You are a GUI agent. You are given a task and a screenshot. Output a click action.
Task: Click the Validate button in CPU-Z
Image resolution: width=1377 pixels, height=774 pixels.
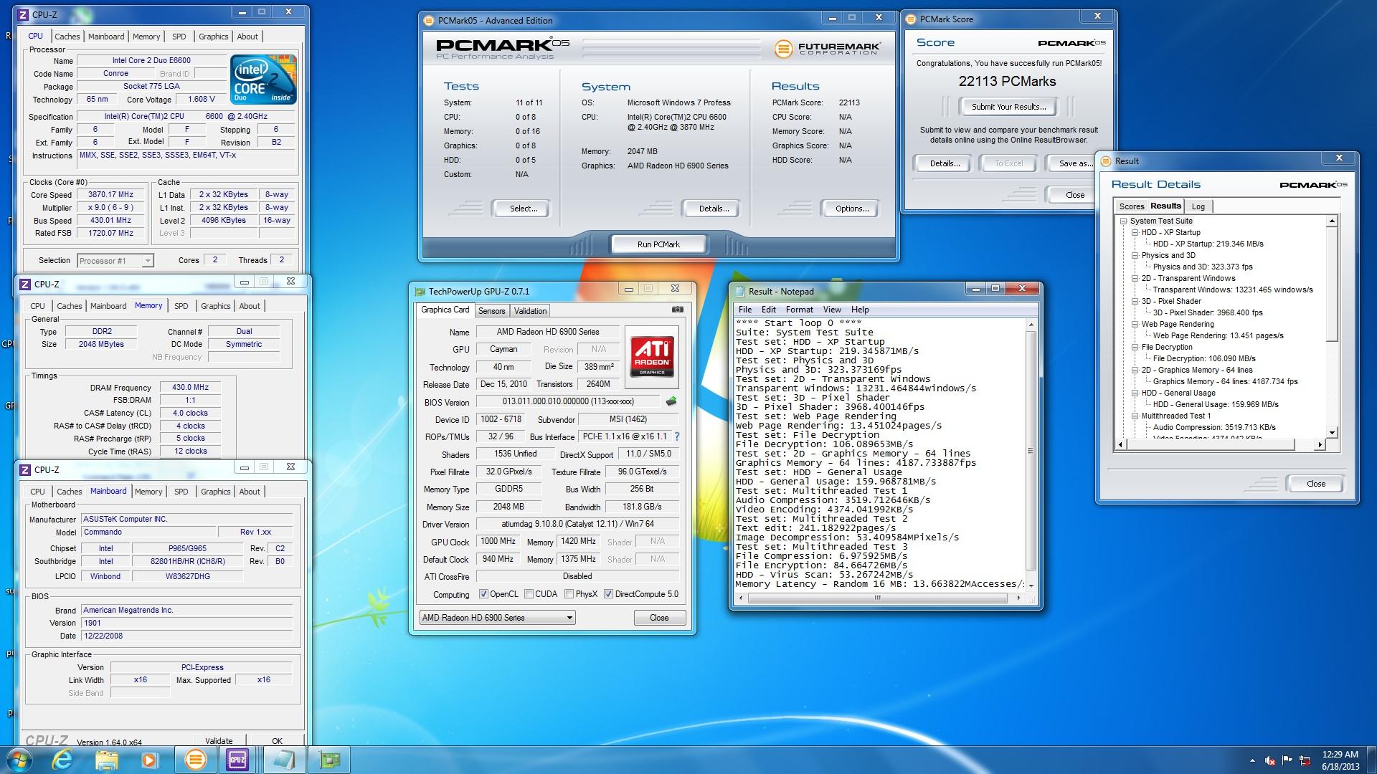[x=219, y=740]
